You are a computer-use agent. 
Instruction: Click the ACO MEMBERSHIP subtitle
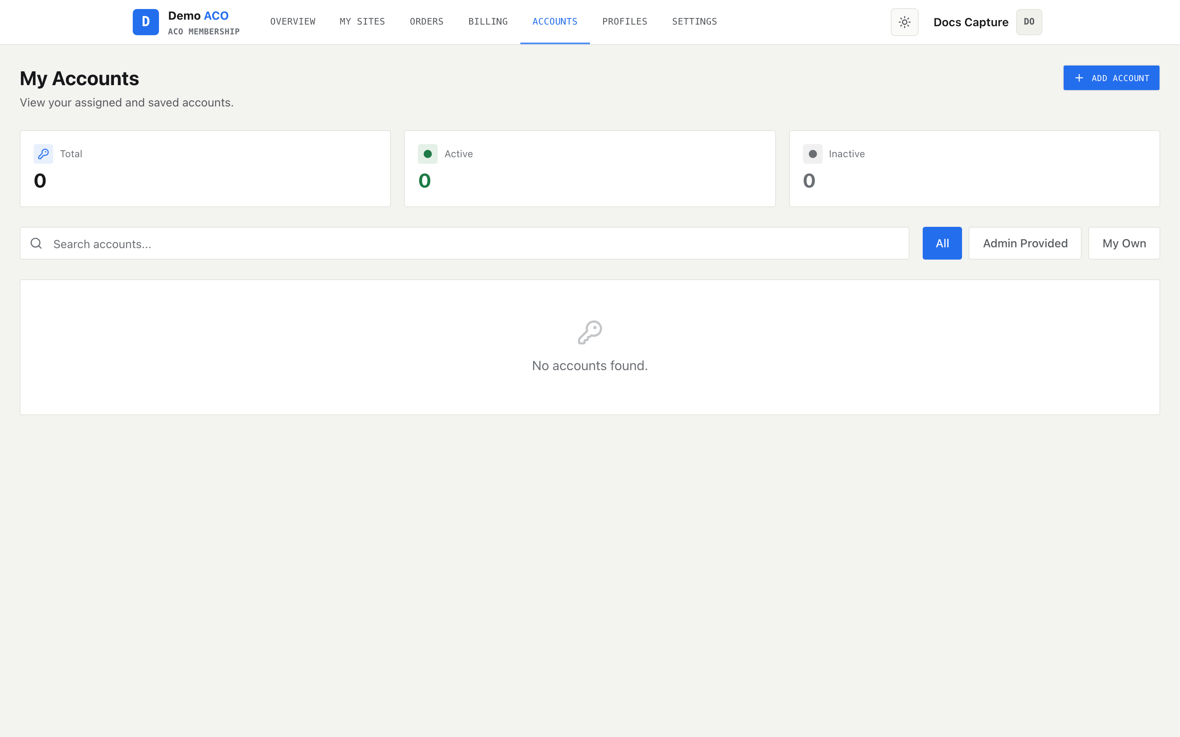(204, 32)
